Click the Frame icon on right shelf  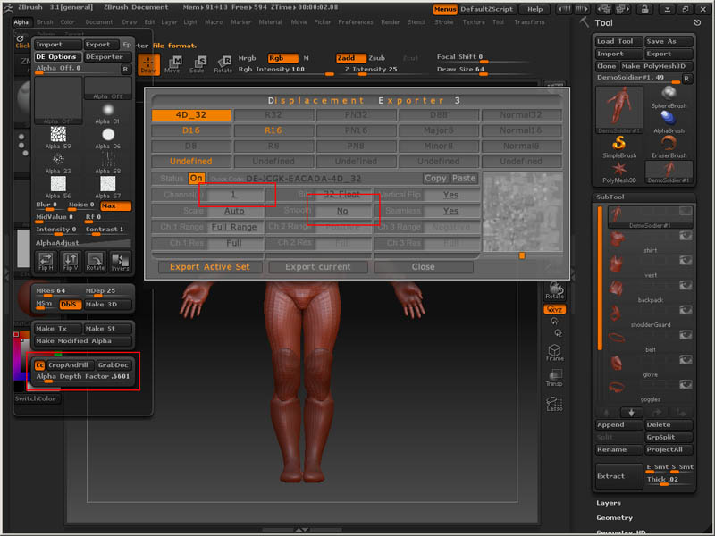pyautogui.click(x=554, y=352)
